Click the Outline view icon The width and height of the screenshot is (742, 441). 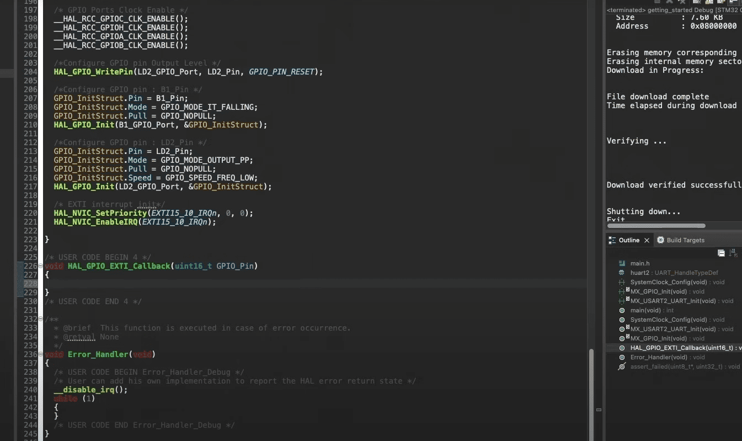(612, 240)
